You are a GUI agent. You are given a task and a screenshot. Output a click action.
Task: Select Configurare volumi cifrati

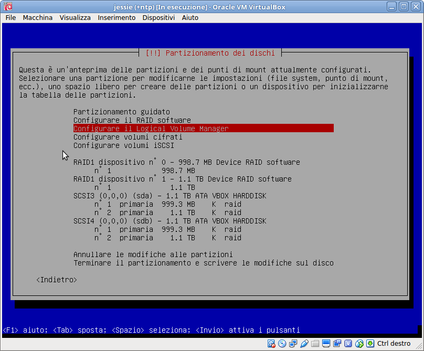(x=128, y=137)
